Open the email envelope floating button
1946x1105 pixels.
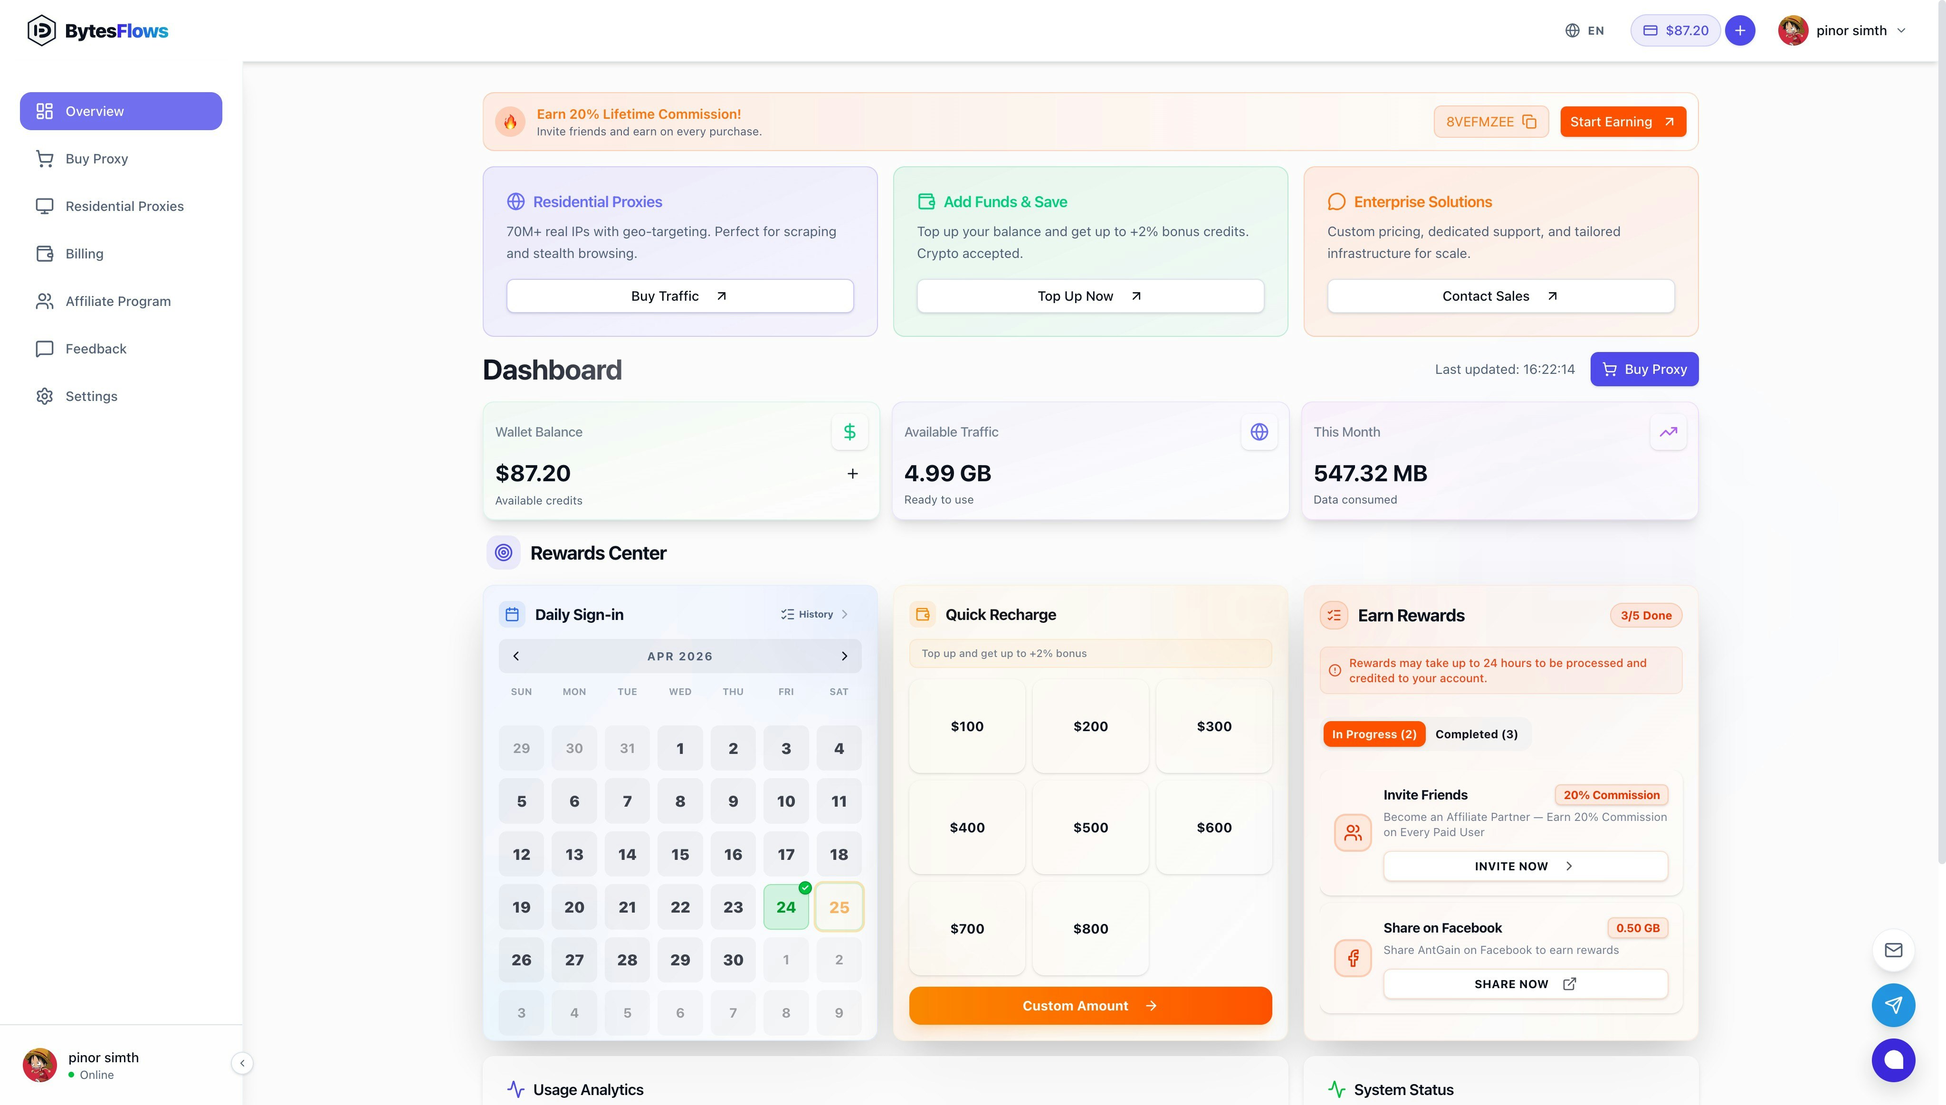click(x=1893, y=950)
